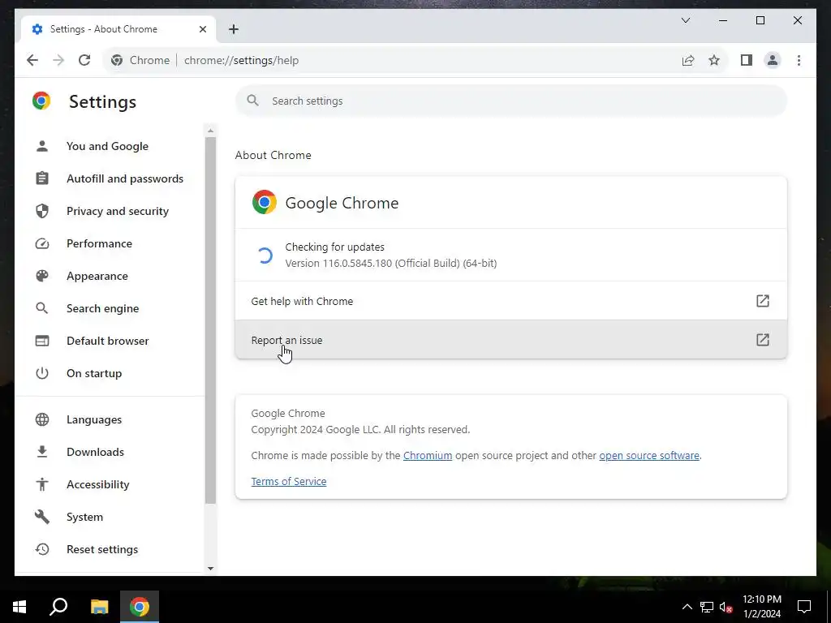Show hidden system tray icons
Screen dimensions: 831x623
click(687, 607)
